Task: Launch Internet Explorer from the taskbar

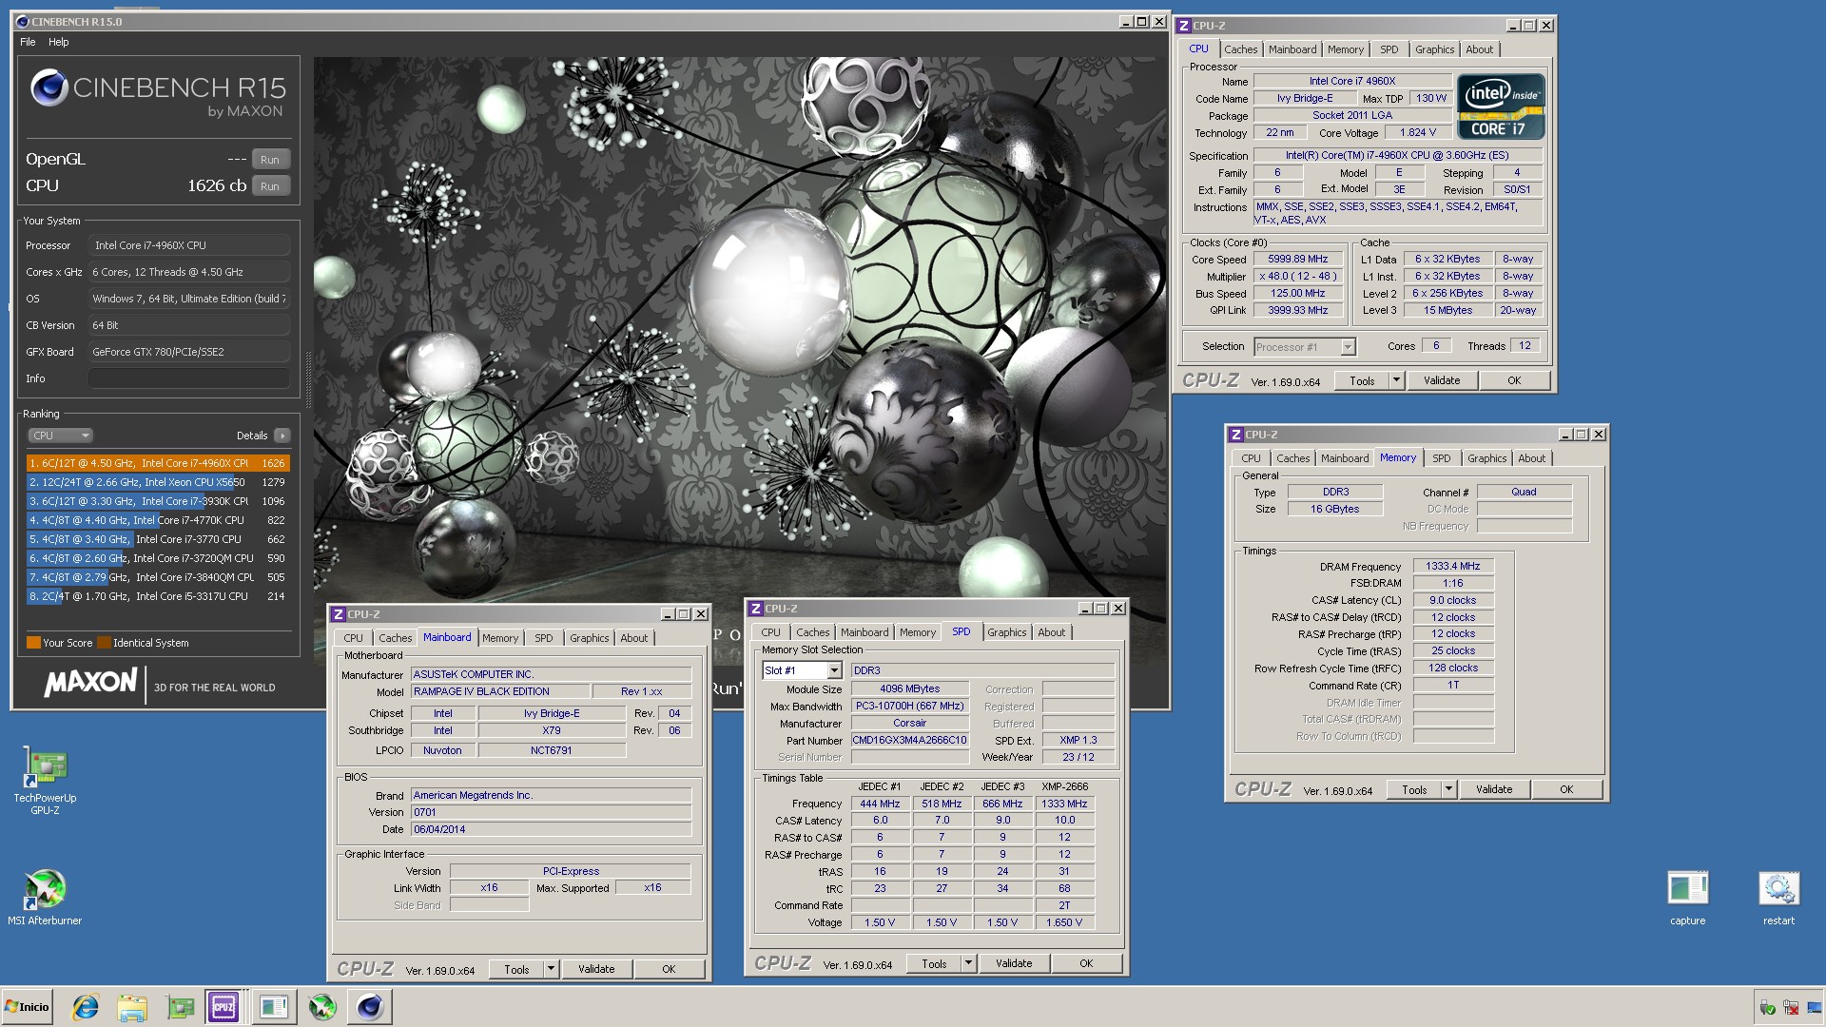Action: click(x=86, y=1007)
